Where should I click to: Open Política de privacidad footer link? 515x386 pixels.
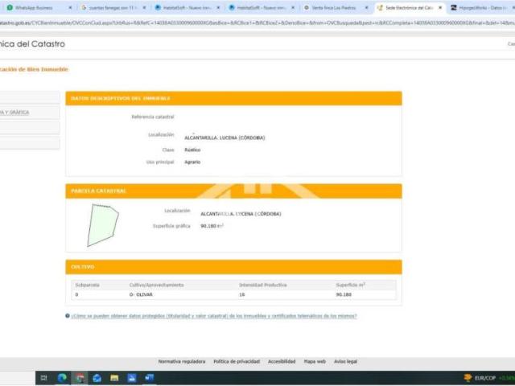(237, 361)
